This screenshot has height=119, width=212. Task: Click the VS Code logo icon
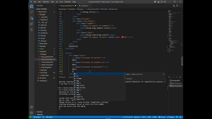[31, 2]
